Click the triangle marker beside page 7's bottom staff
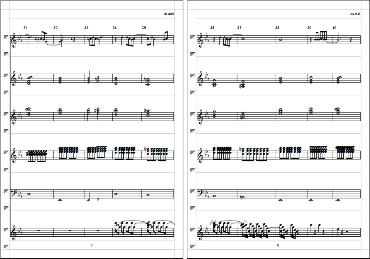370x259 pixels. (x=6, y=230)
